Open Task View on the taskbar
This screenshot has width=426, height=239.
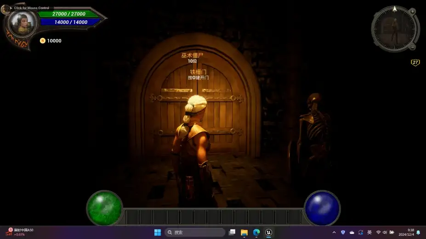click(232, 233)
